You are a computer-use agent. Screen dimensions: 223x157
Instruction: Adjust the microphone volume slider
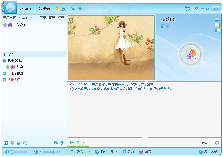(x=51, y=152)
